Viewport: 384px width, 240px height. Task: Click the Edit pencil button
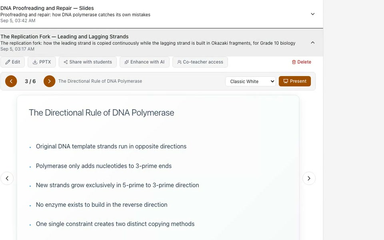pos(12,62)
